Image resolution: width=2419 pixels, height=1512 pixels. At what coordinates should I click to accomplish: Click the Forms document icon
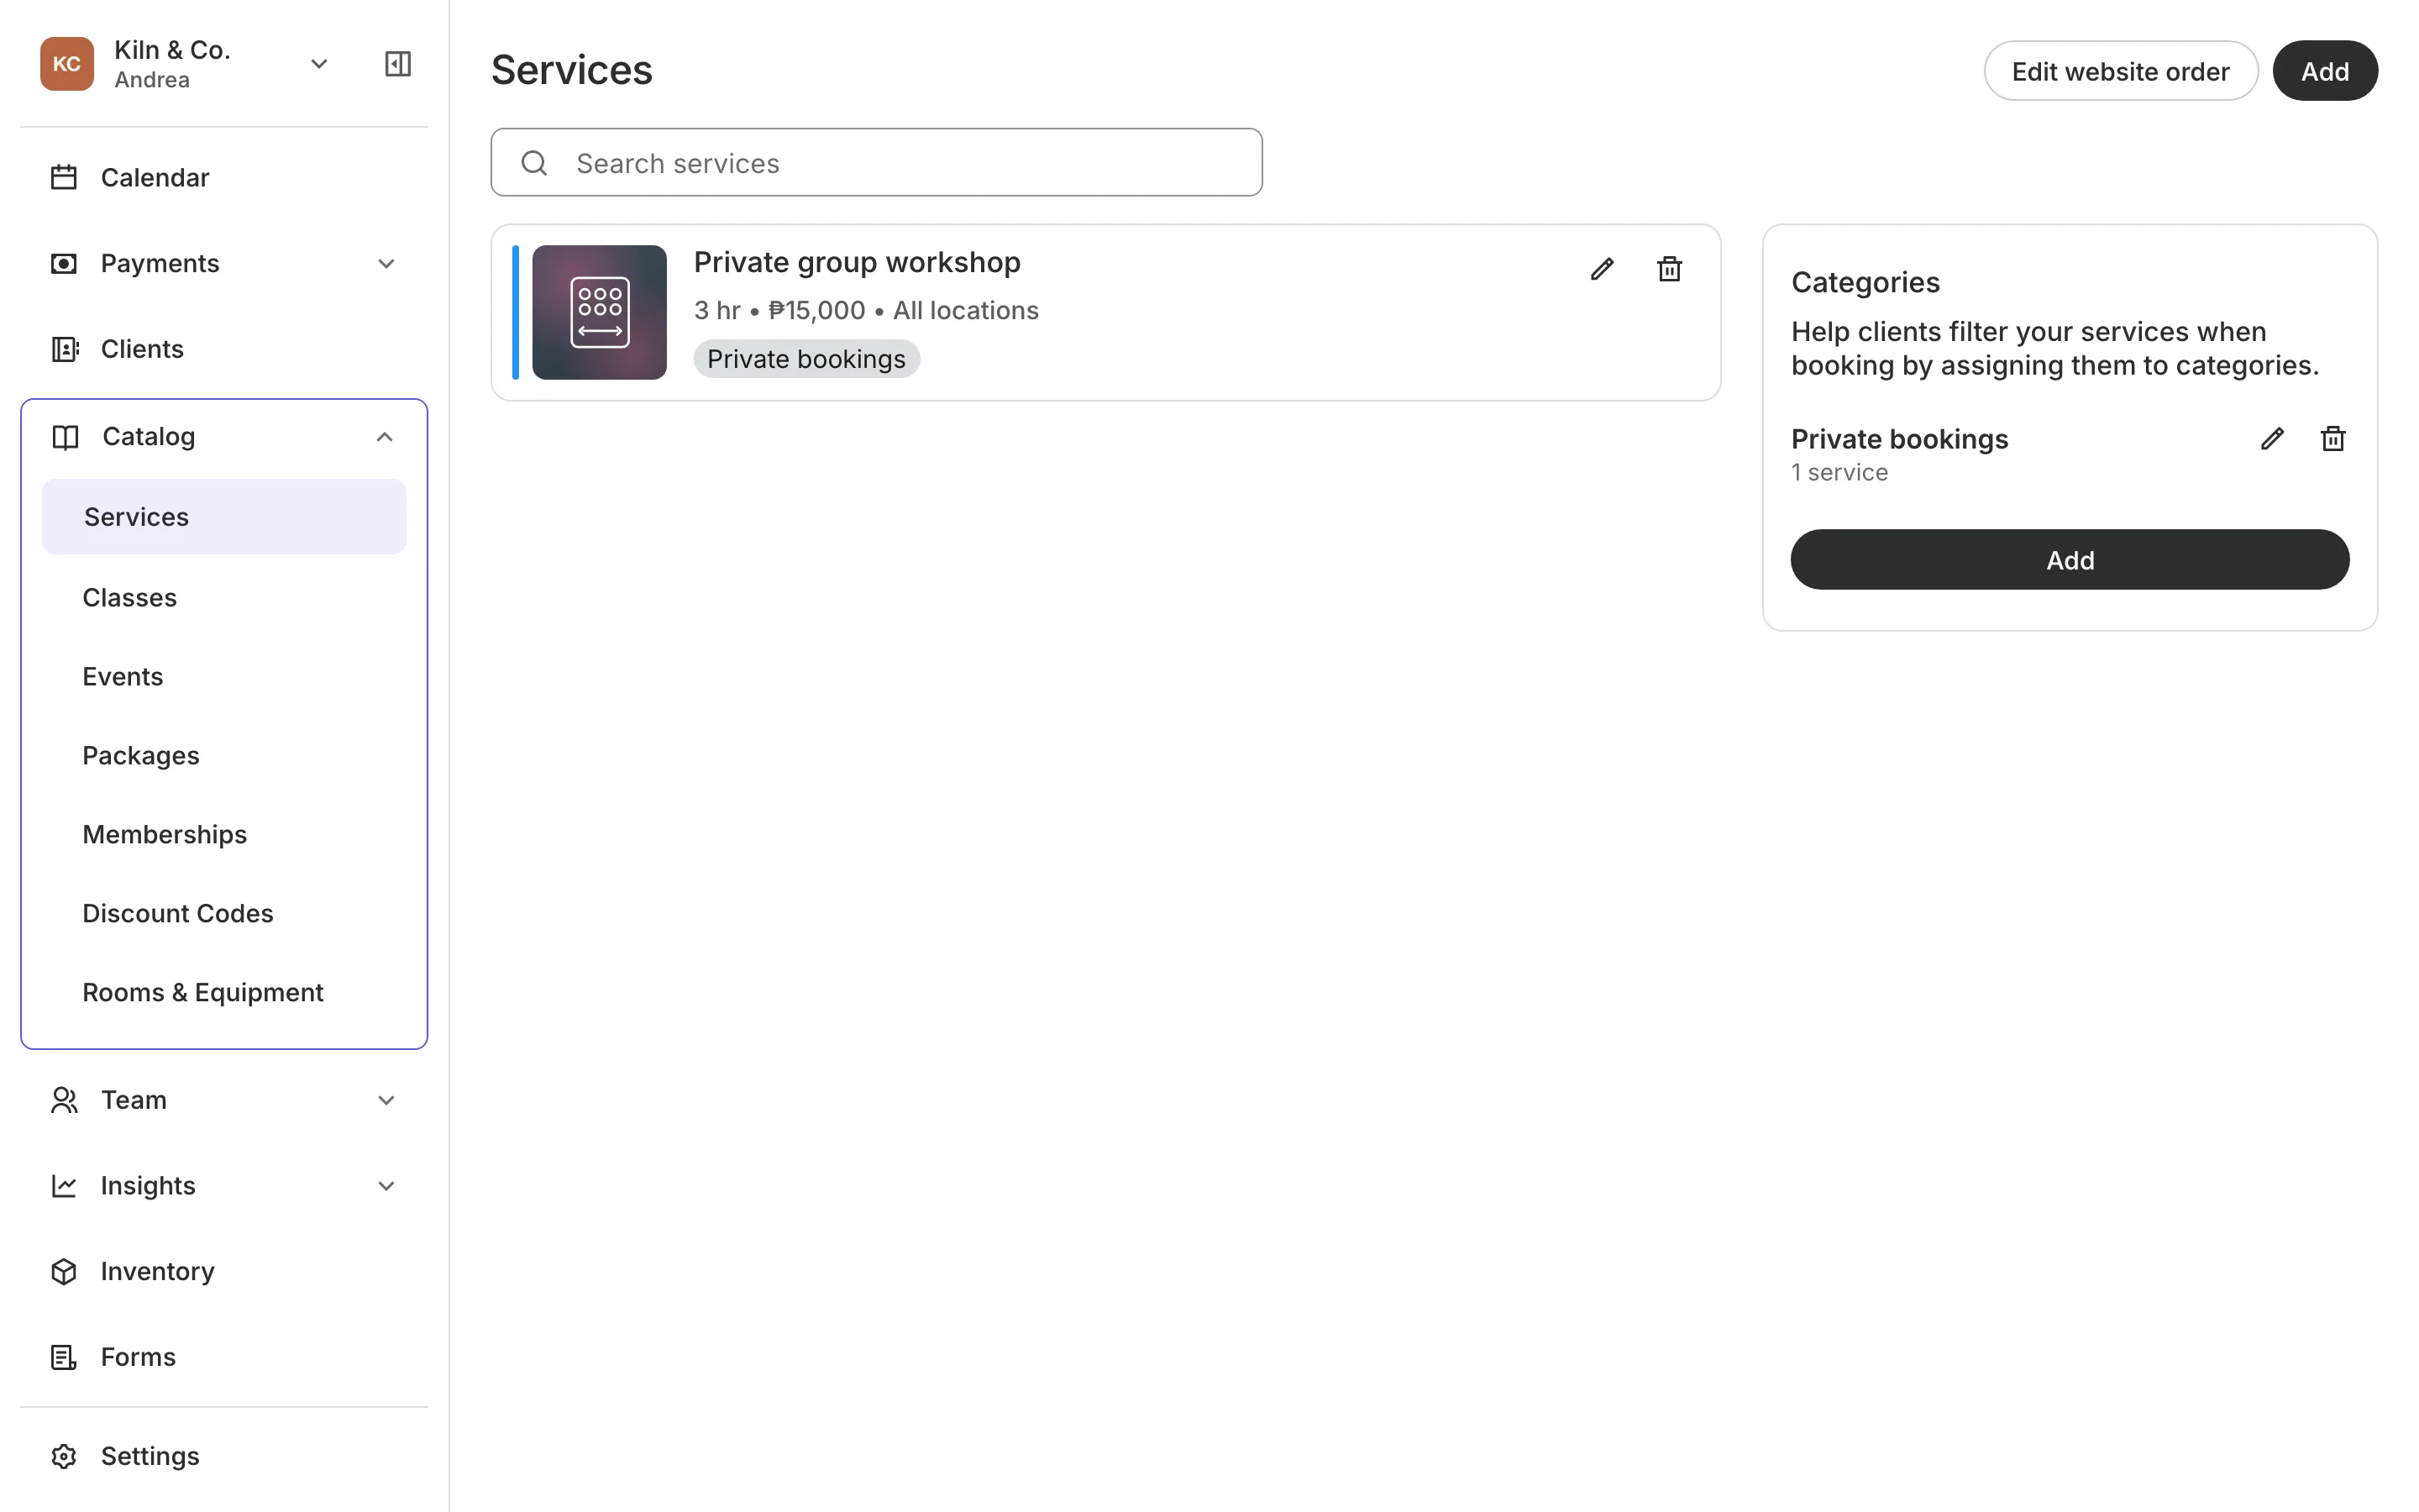64,1357
